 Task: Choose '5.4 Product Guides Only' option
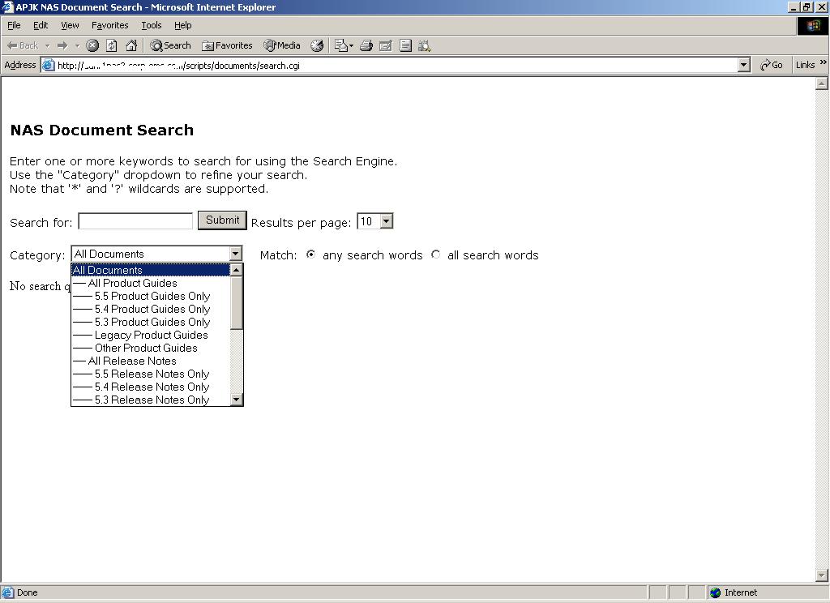click(x=151, y=309)
